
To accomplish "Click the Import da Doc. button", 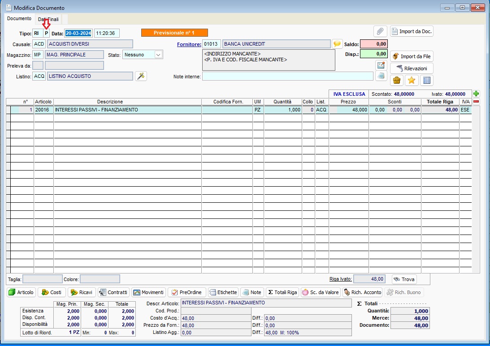I will coord(412,31).
